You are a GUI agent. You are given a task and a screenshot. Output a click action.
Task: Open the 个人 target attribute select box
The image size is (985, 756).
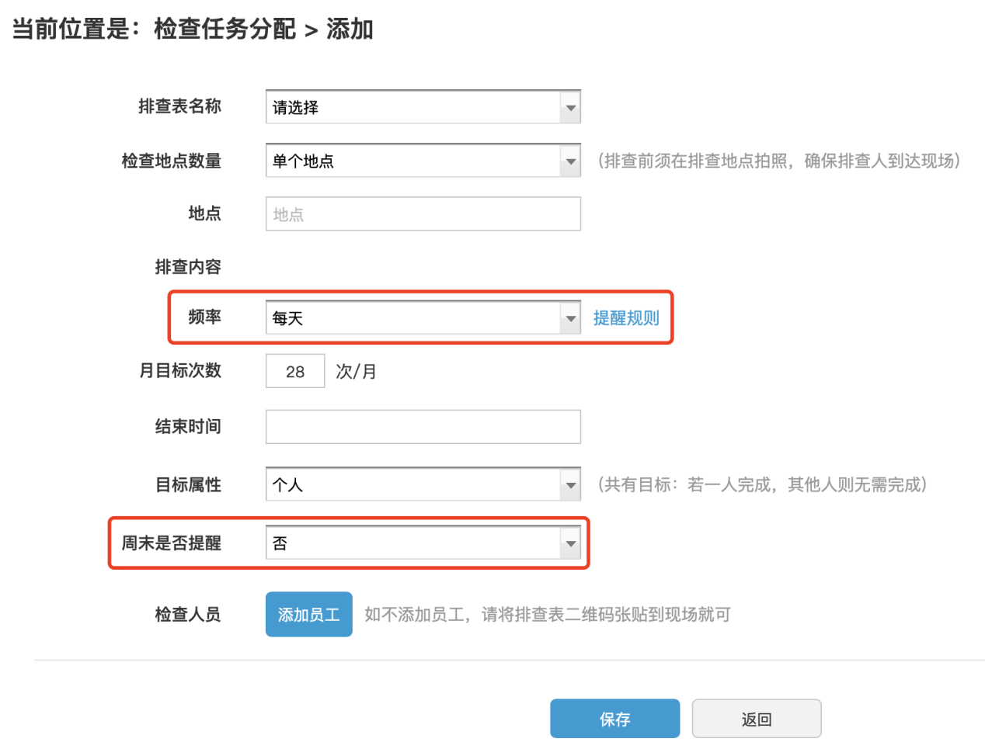click(x=423, y=485)
